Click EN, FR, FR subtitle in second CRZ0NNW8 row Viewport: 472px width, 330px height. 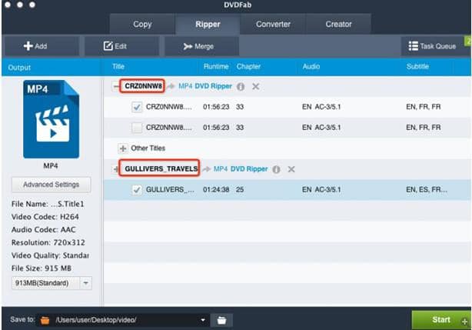tap(424, 128)
